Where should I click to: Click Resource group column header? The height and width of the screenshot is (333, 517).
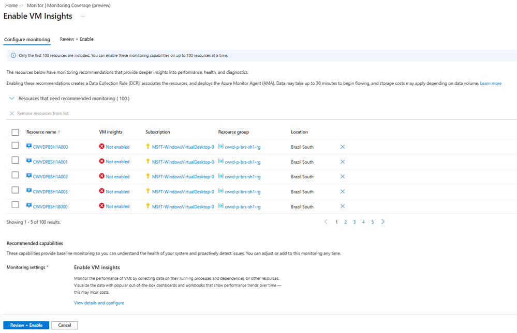[233, 132]
